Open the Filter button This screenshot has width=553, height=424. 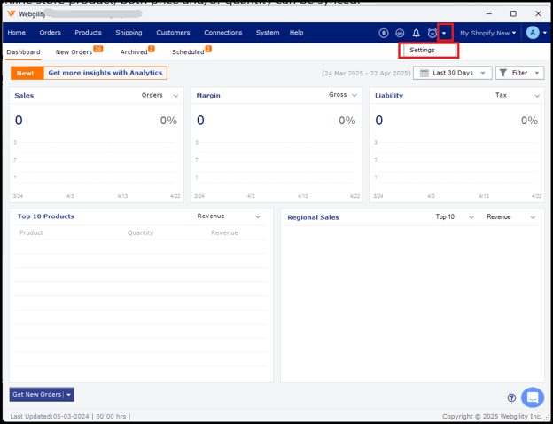pyautogui.click(x=519, y=73)
